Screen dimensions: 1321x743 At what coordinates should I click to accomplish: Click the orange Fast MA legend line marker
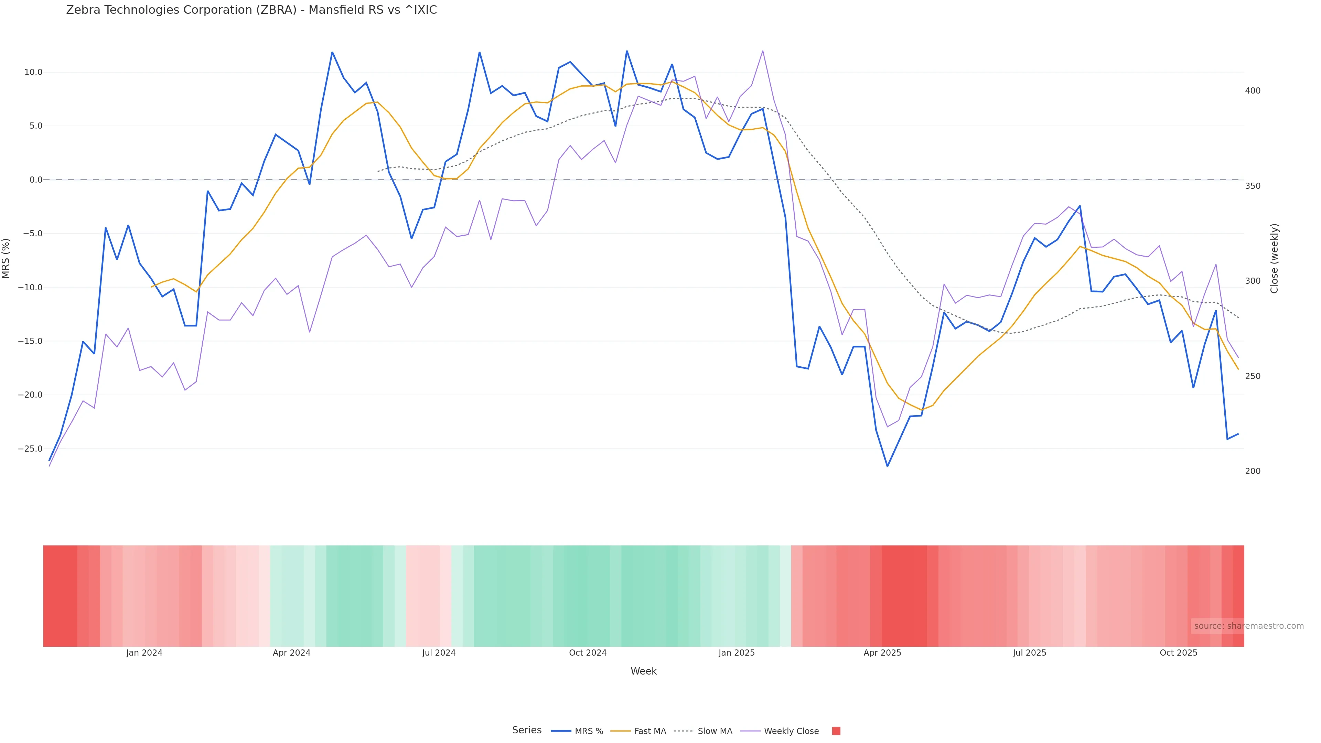(621, 731)
